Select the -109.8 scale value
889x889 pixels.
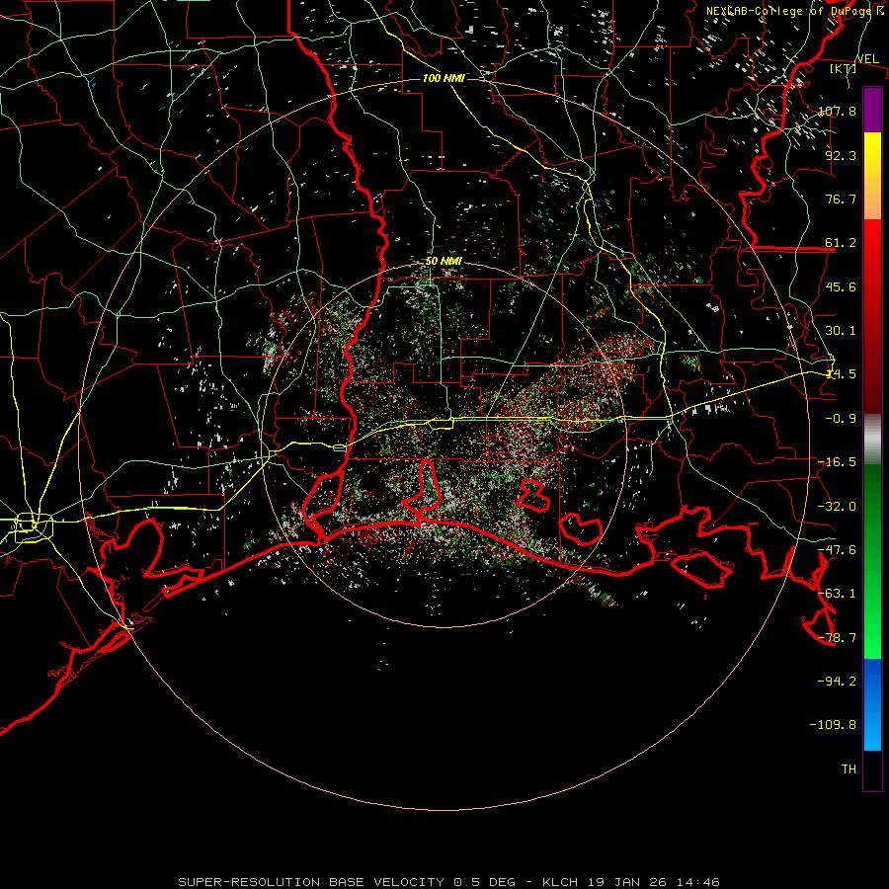click(x=833, y=725)
